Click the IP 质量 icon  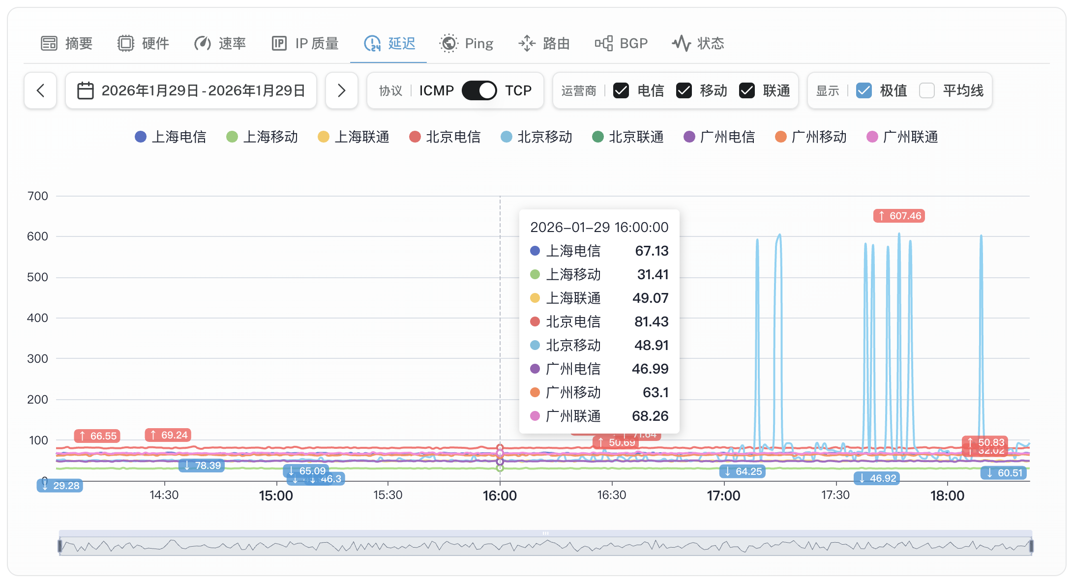[x=279, y=43]
